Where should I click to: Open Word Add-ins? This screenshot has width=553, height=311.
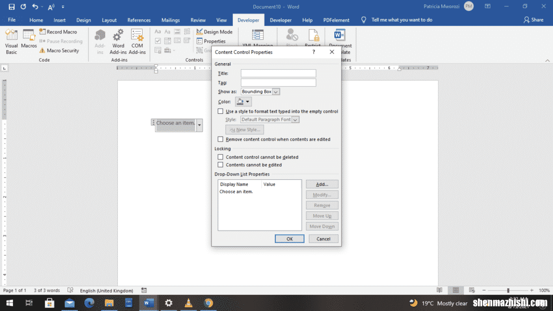[118, 42]
